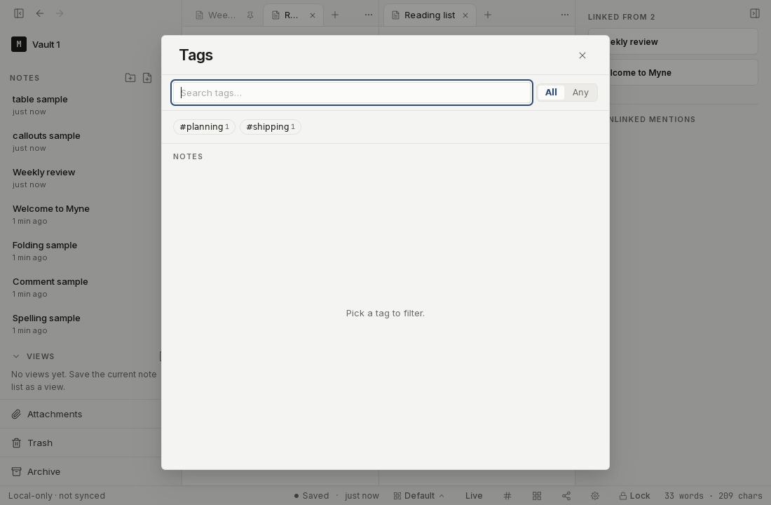Open the Welcome to Myne note

83,214
